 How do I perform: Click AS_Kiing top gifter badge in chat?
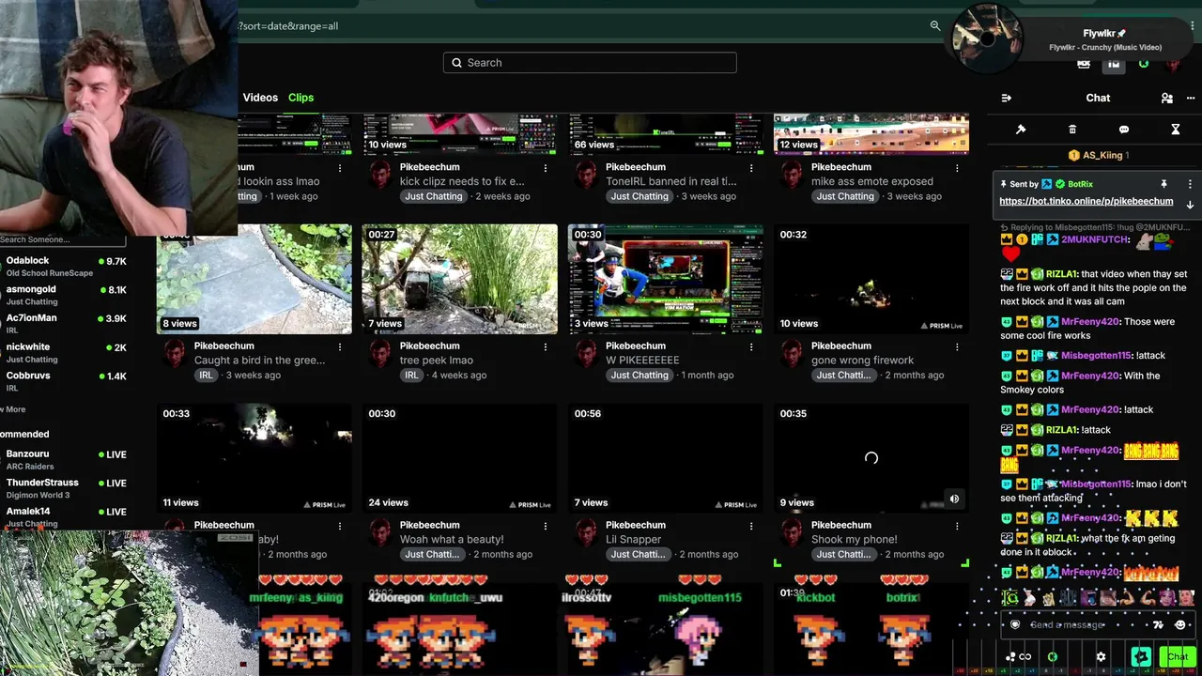coord(1099,155)
